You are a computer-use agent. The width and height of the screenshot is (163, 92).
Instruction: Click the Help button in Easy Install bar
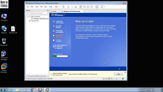118,74
